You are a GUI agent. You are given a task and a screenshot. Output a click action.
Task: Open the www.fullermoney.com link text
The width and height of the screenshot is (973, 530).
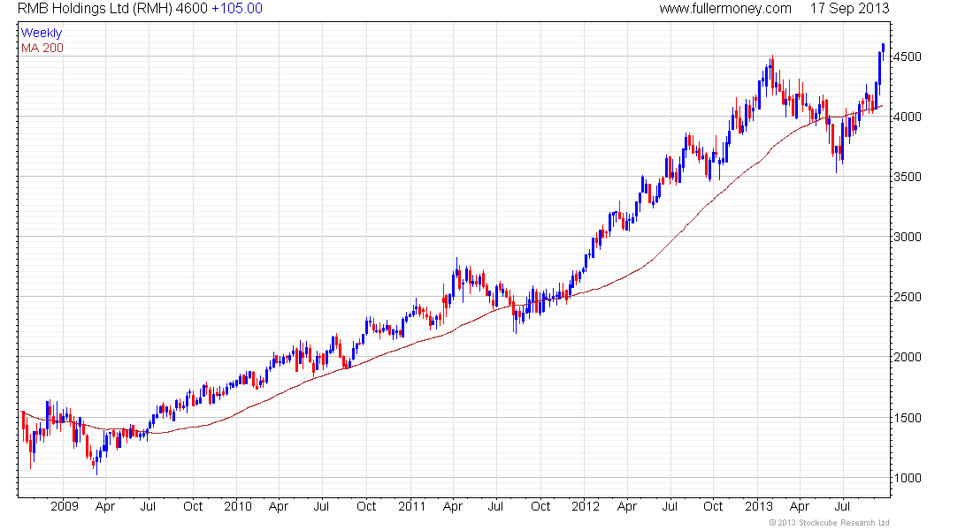coord(725,9)
